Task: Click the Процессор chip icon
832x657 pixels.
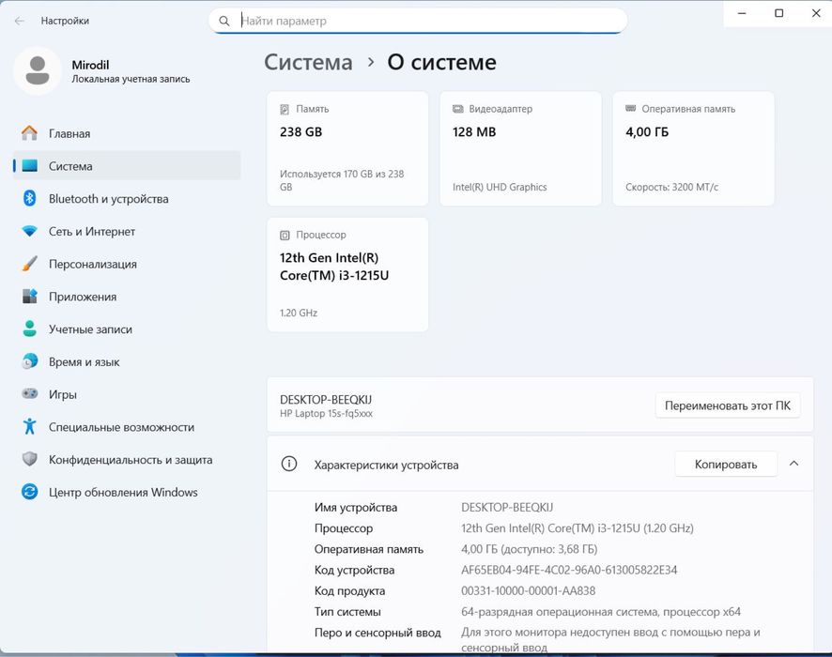Action: pyautogui.click(x=285, y=235)
